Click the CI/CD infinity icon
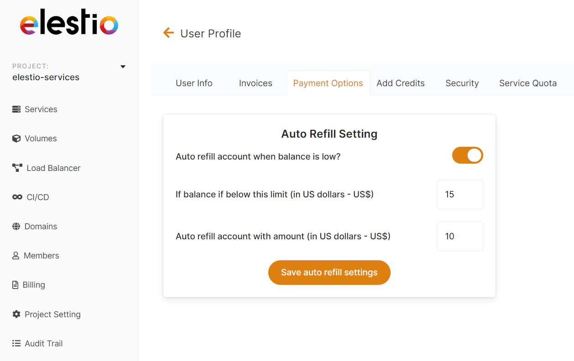574x361 pixels. click(x=17, y=197)
